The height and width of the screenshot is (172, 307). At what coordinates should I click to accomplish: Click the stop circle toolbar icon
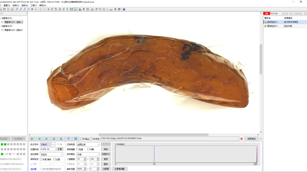[x=48, y=9]
